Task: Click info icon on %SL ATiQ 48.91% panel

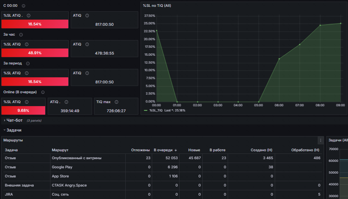Action: (27, 44)
